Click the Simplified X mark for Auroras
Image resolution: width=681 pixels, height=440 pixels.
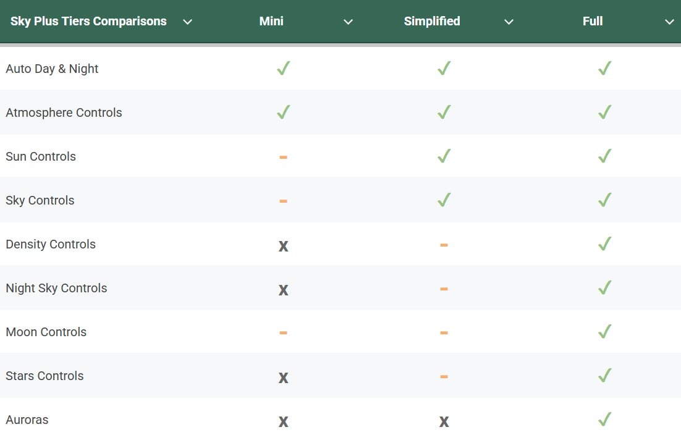(x=444, y=421)
